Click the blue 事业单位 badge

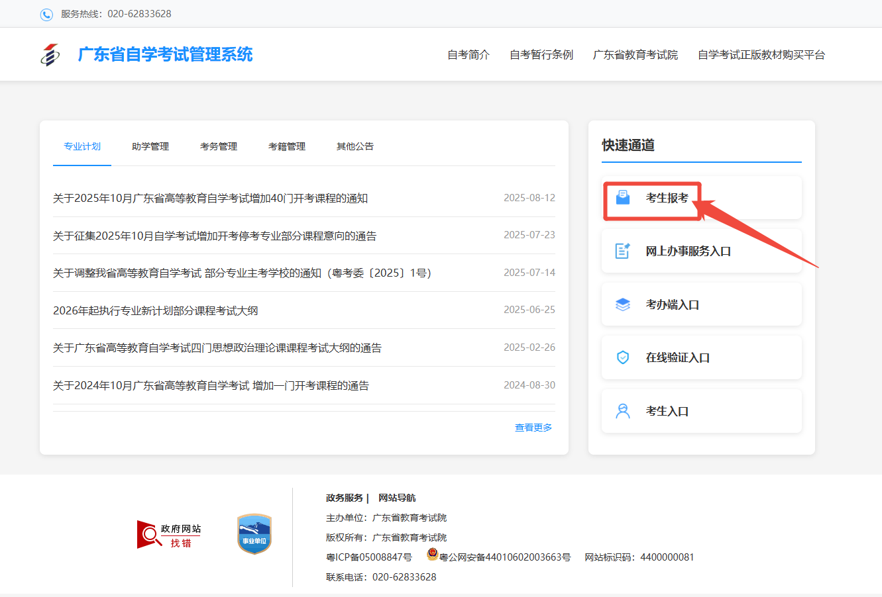point(254,533)
